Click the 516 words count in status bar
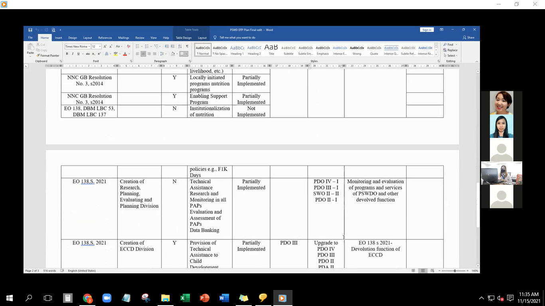 [x=49, y=271]
